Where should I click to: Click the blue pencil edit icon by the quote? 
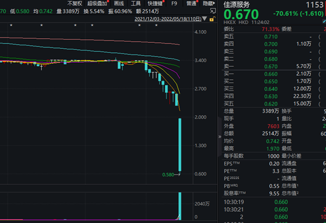324,21
